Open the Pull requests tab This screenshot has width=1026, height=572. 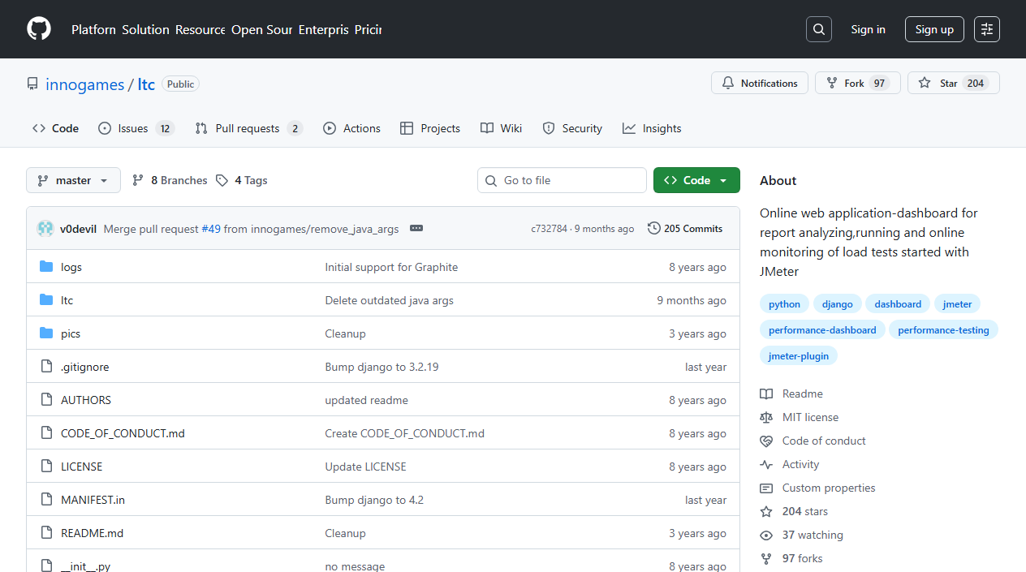pyautogui.click(x=249, y=128)
